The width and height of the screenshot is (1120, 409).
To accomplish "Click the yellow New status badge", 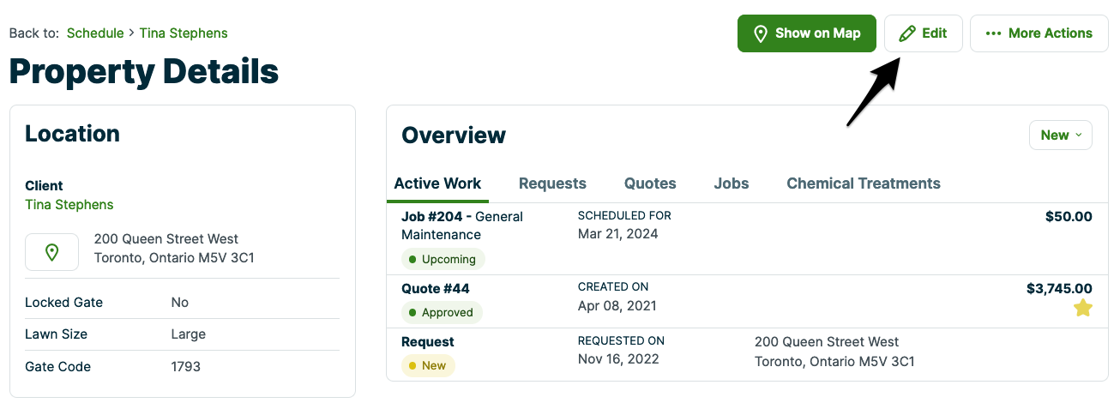I will point(428,365).
